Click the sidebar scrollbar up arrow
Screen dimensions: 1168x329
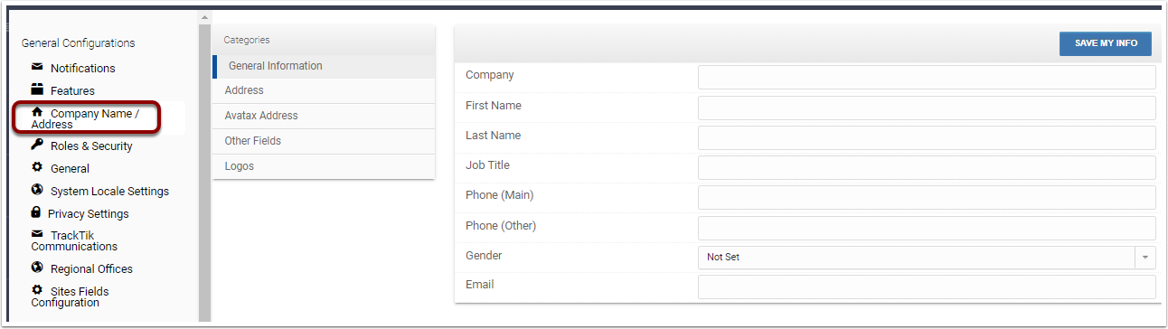pos(204,17)
